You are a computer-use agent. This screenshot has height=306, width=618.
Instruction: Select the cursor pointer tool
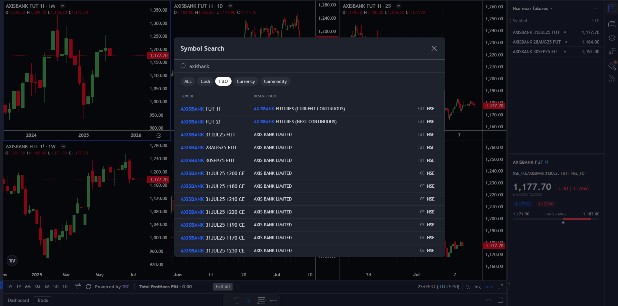(x=248, y=301)
